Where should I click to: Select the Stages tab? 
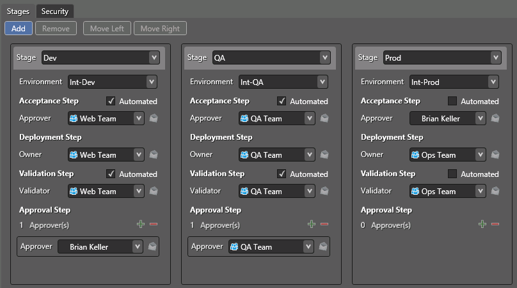pos(18,11)
